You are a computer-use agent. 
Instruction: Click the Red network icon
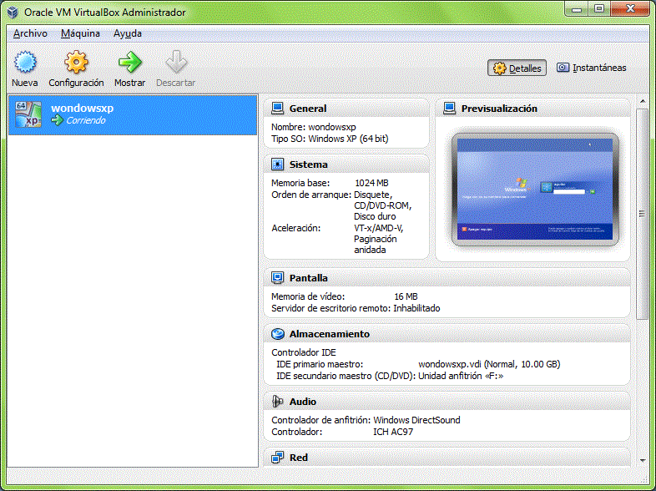coord(277,458)
